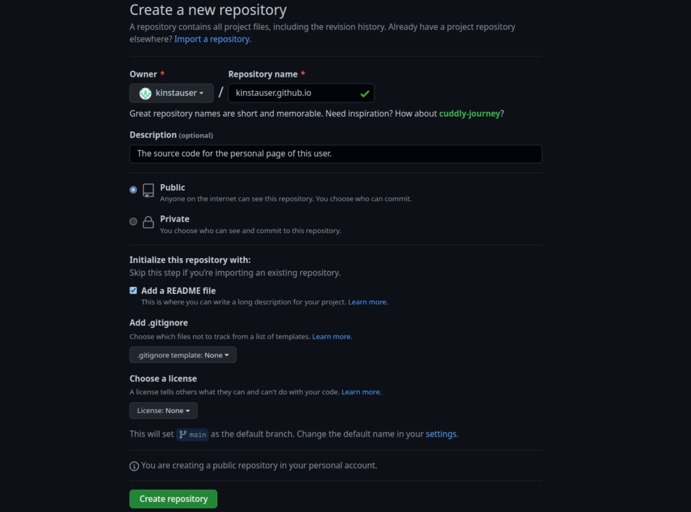Image resolution: width=691 pixels, height=512 pixels.
Task: Click the info icon near public repository notice
Action: [134, 466]
